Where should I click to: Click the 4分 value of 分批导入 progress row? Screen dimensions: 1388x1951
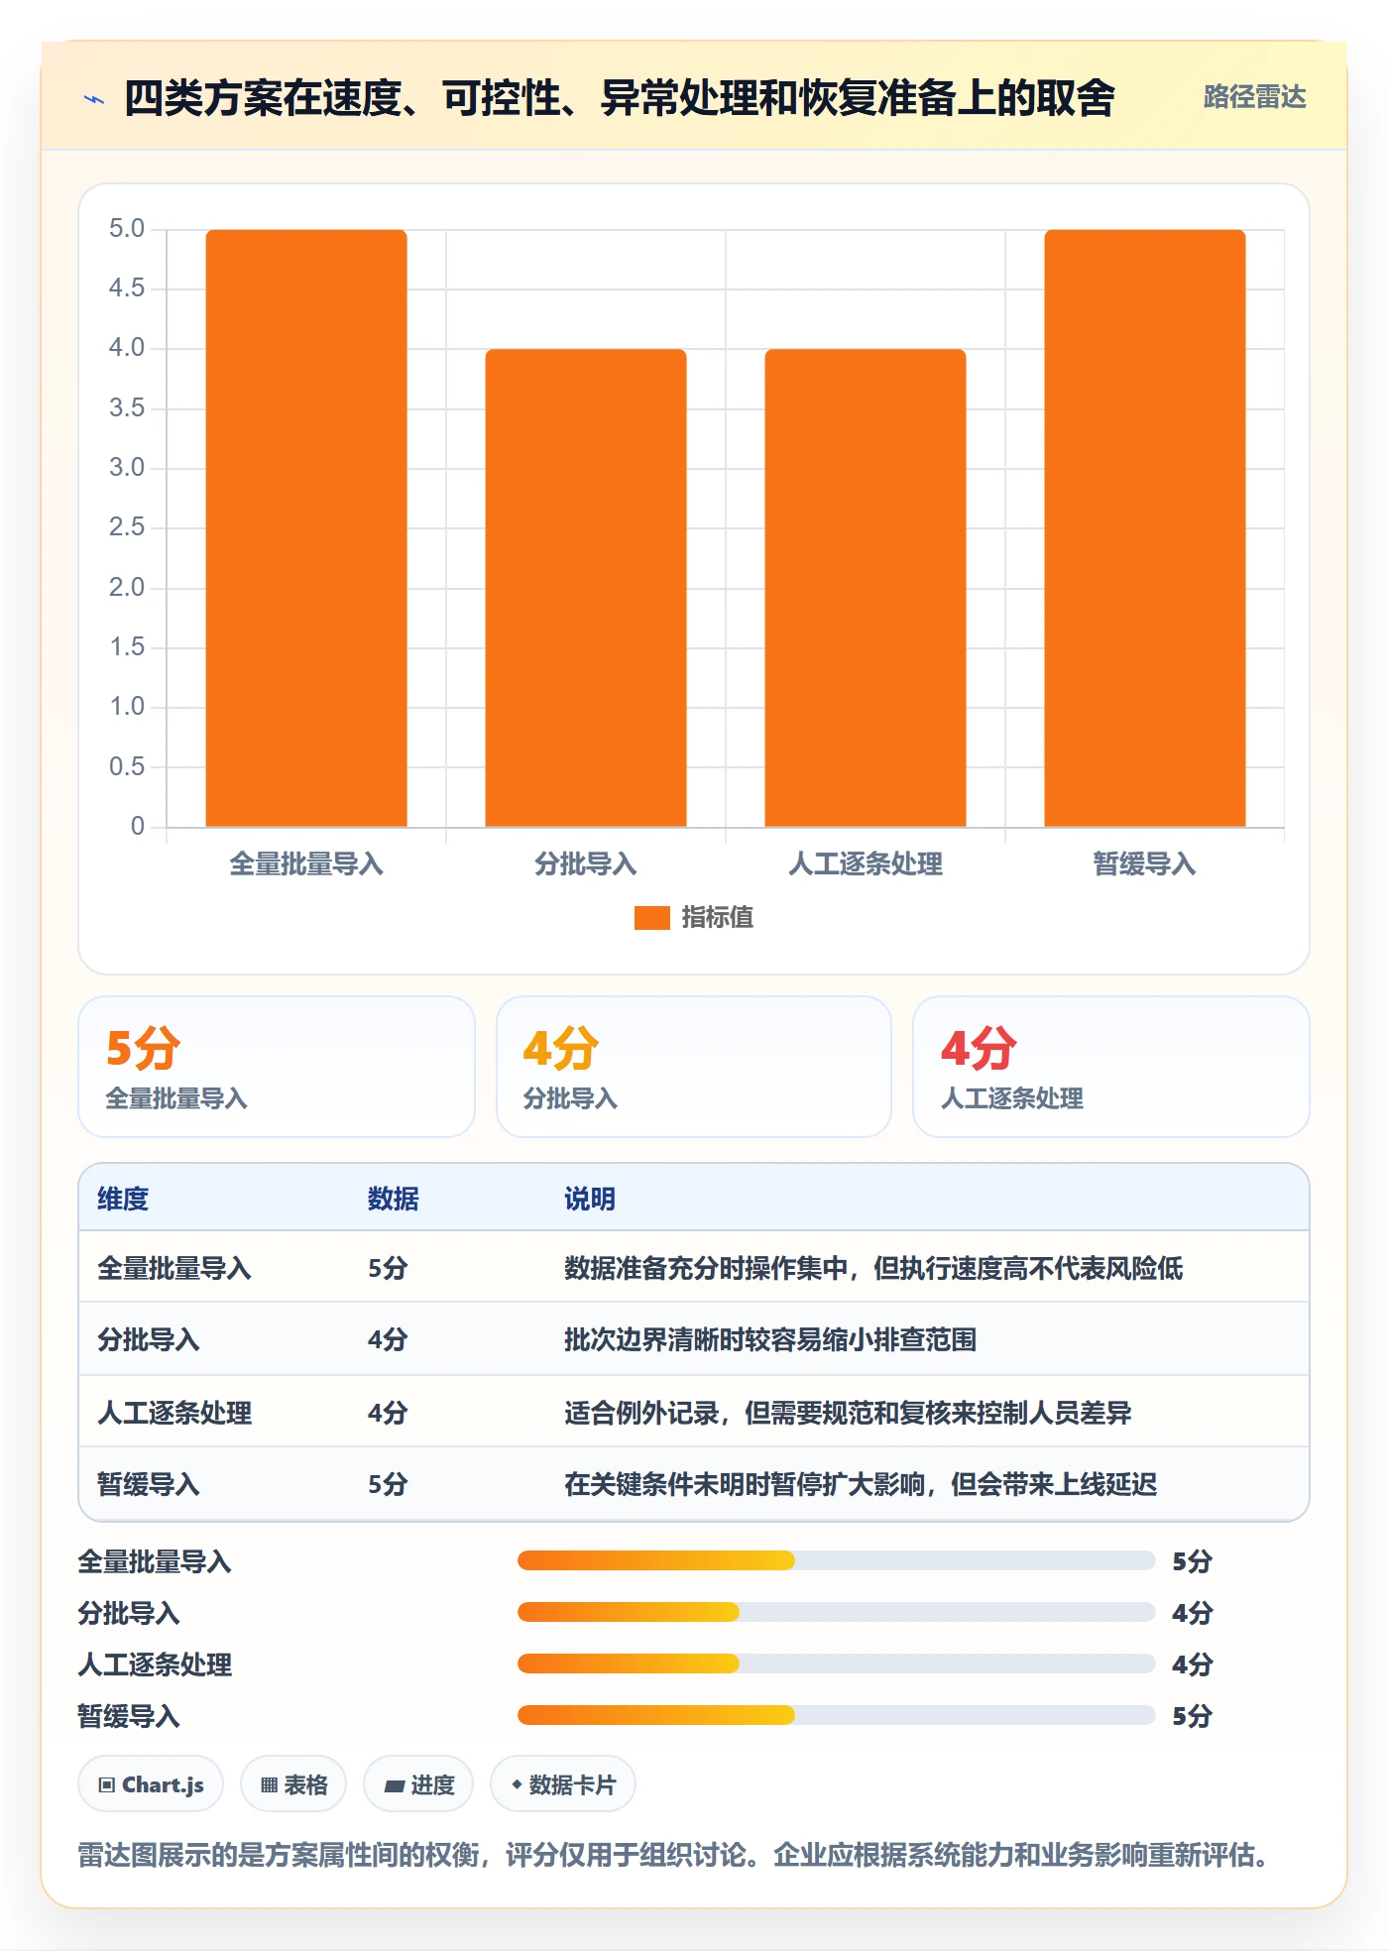(x=1193, y=1613)
